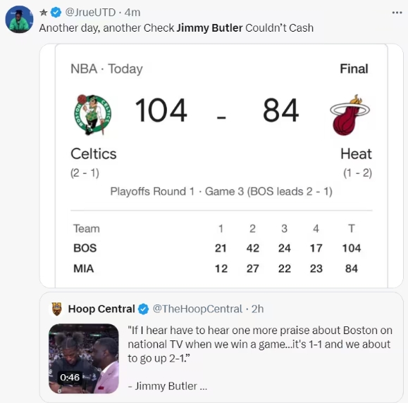This screenshot has height=403, width=408.
Task: Click the Boston Celtics logo
Action: pos(92,115)
